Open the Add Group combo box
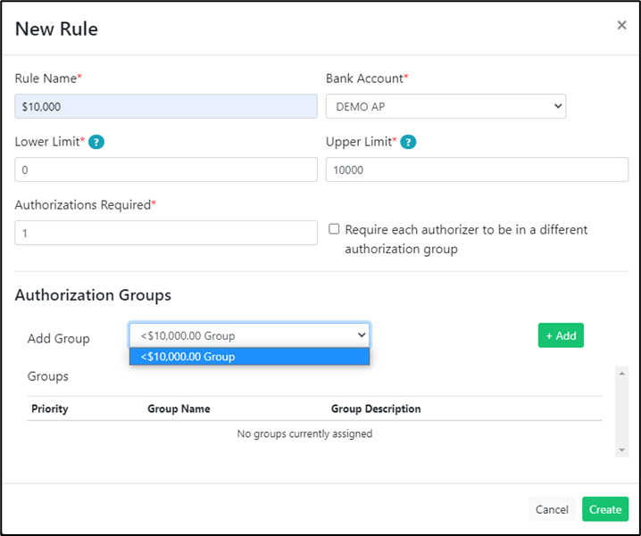Screen dimensions: 641x536 click(249, 335)
